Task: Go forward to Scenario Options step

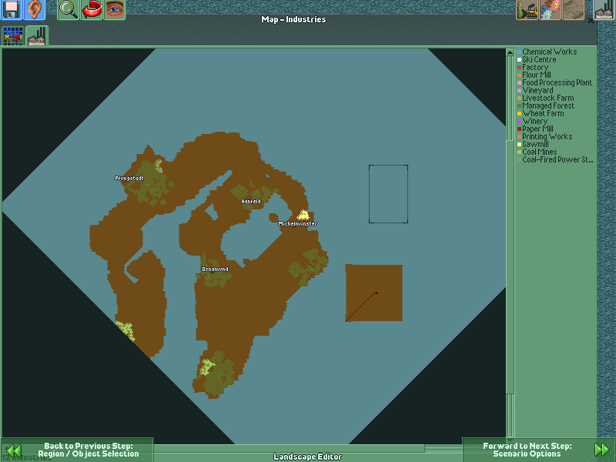Action: pyautogui.click(x=538, y=450)
